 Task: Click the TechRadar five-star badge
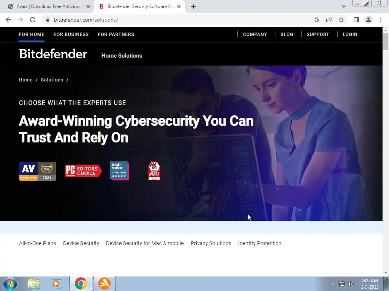coord(120,171)
